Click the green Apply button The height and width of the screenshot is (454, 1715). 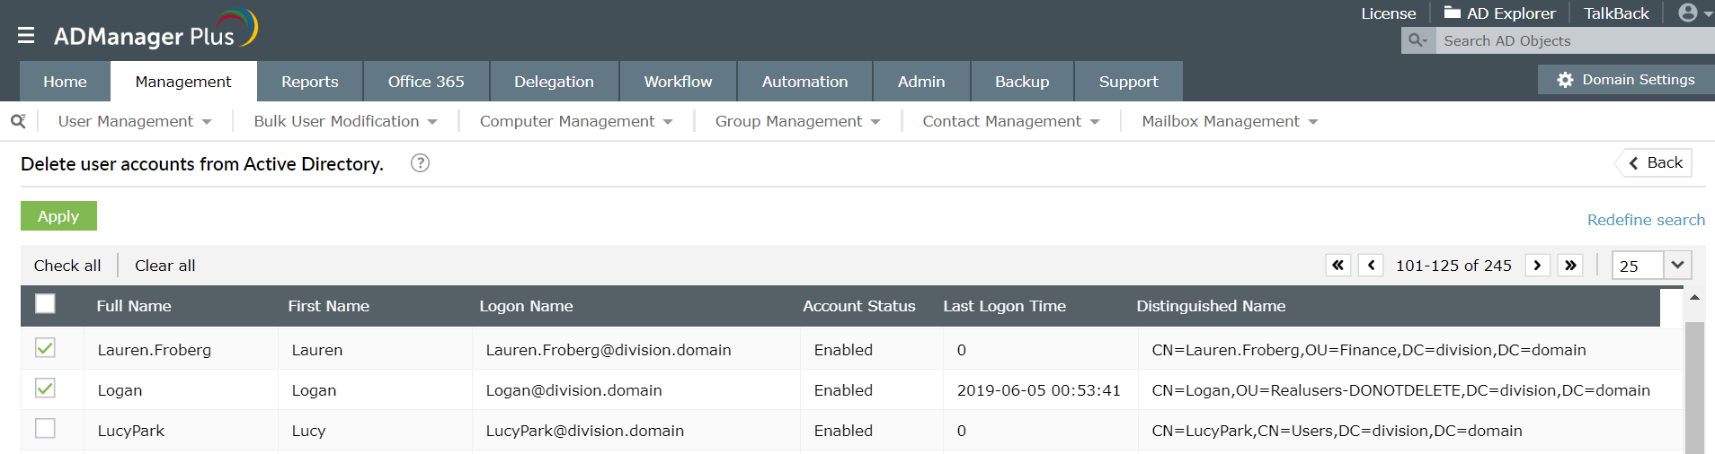(x=58, y=216)
